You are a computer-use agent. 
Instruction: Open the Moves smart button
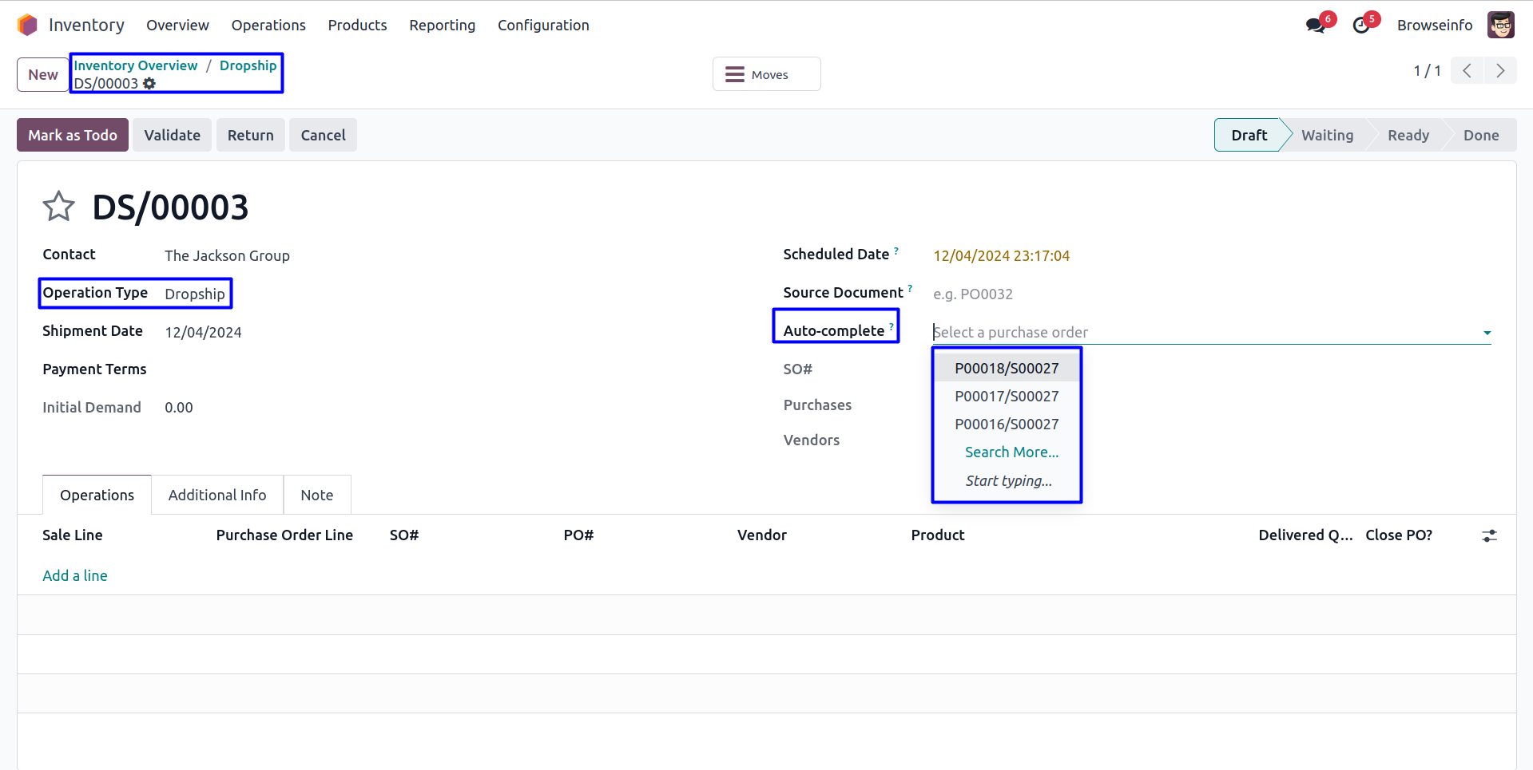pos(766,74)
